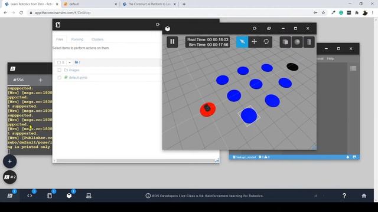Image resolution: width=378 pixels, height=212 pixels.
Task: Tick the select-all checkbox in file list
Action: [x=59, y=62]
